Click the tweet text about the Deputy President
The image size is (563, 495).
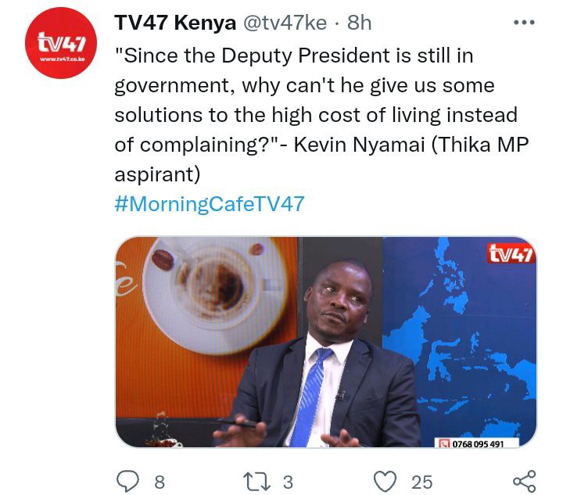tap(321, 115)
